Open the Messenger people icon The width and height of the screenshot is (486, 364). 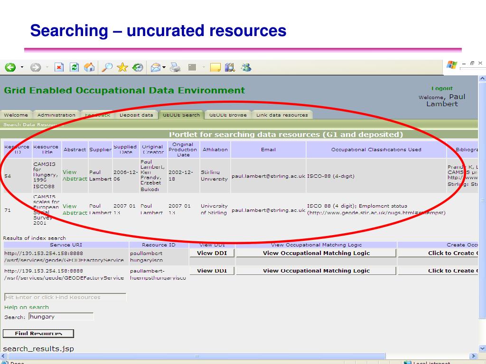[x=246, y=67]
